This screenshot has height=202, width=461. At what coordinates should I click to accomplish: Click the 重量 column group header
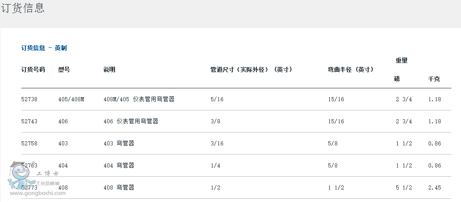pos(401,60)
